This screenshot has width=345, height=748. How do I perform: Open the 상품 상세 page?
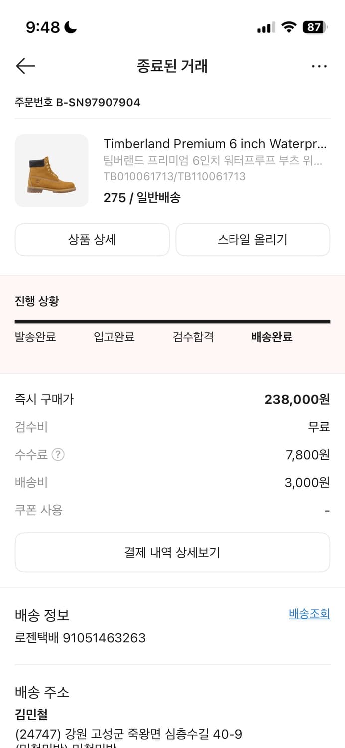(92, 240)
